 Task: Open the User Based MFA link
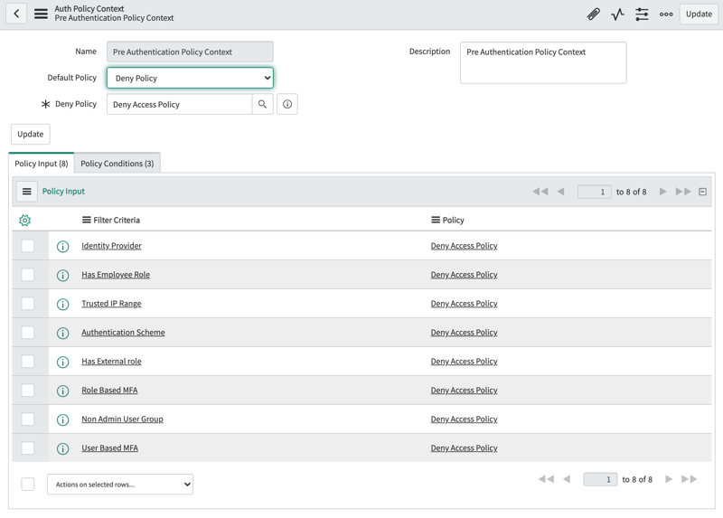pyautogui.click(x=109, y=447)
